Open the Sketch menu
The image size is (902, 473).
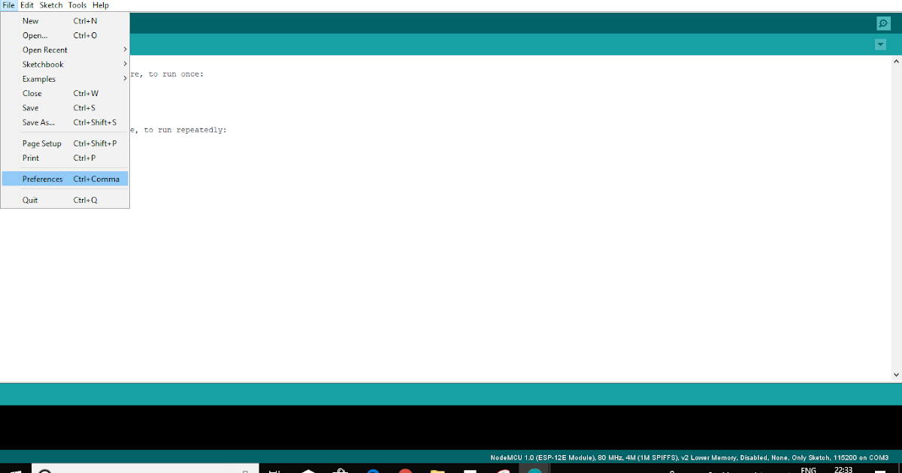click(x=51, y=5)
